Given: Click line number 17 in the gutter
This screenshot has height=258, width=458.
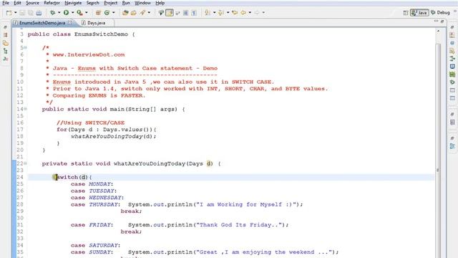Looking at the screenshot, I should coord(20,130).
